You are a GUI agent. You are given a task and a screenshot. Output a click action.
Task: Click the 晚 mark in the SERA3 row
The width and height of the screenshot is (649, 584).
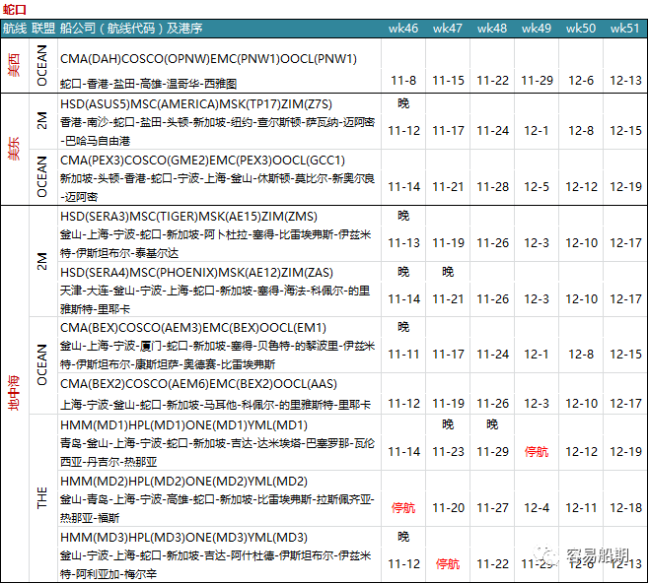[403, 216]
